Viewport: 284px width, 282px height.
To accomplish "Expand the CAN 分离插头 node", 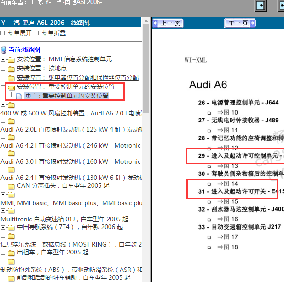I will point(3,186).
